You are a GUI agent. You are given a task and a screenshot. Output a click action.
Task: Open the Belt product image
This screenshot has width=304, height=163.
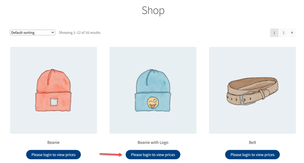pos(252,90)
